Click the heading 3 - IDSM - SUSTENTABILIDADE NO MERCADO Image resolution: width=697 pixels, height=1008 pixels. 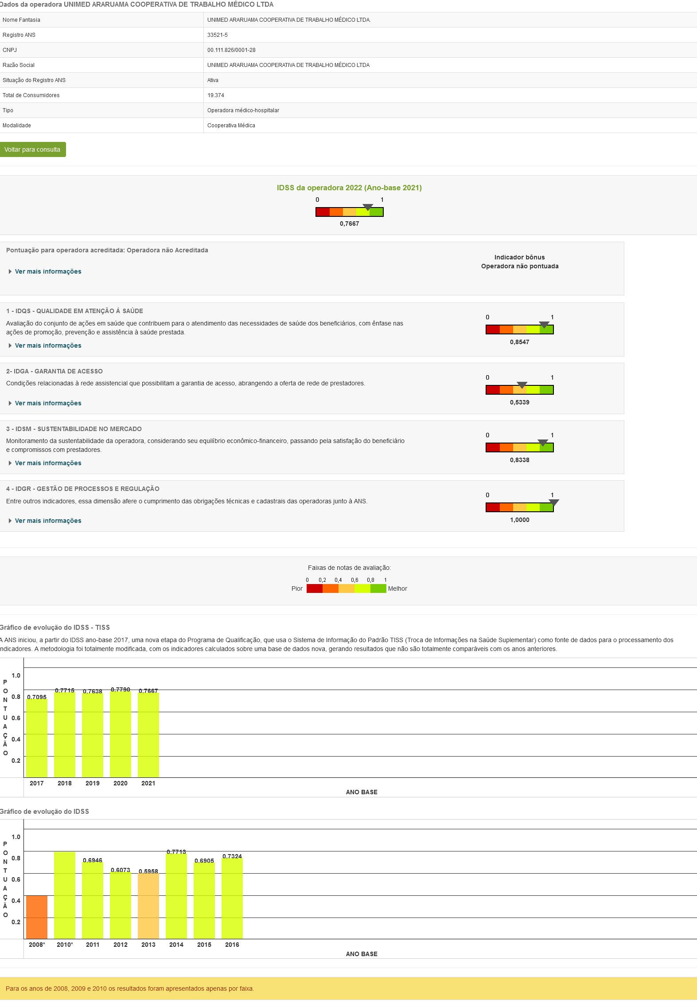tap(74, 429)
